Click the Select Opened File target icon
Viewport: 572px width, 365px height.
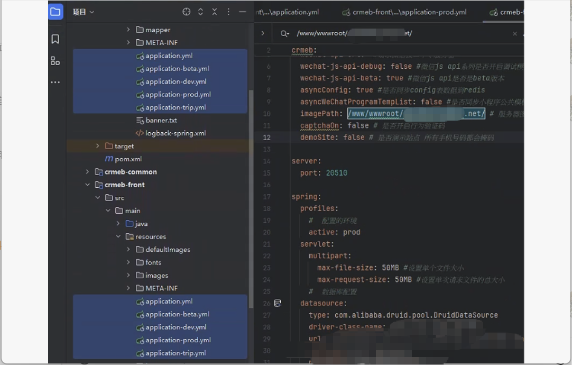click(187, 12)
